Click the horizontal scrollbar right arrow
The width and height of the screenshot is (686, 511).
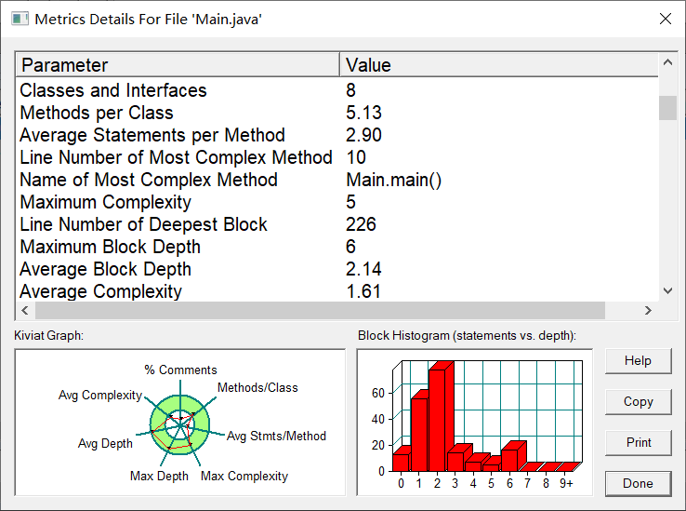[649, 310]
